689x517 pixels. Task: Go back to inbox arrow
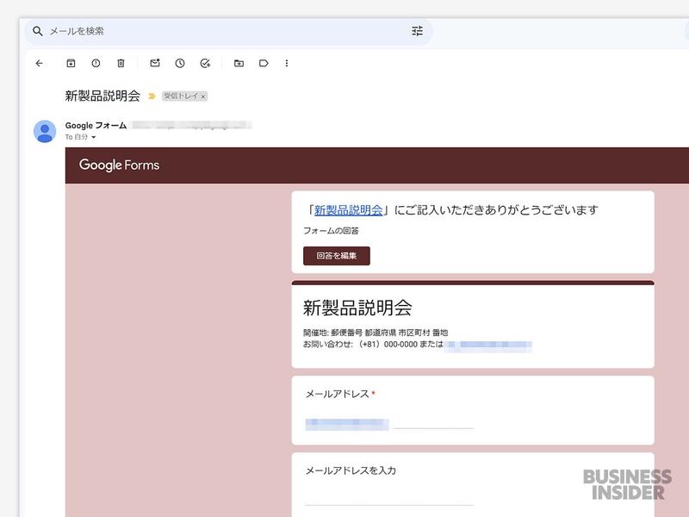tap(39, 63)
